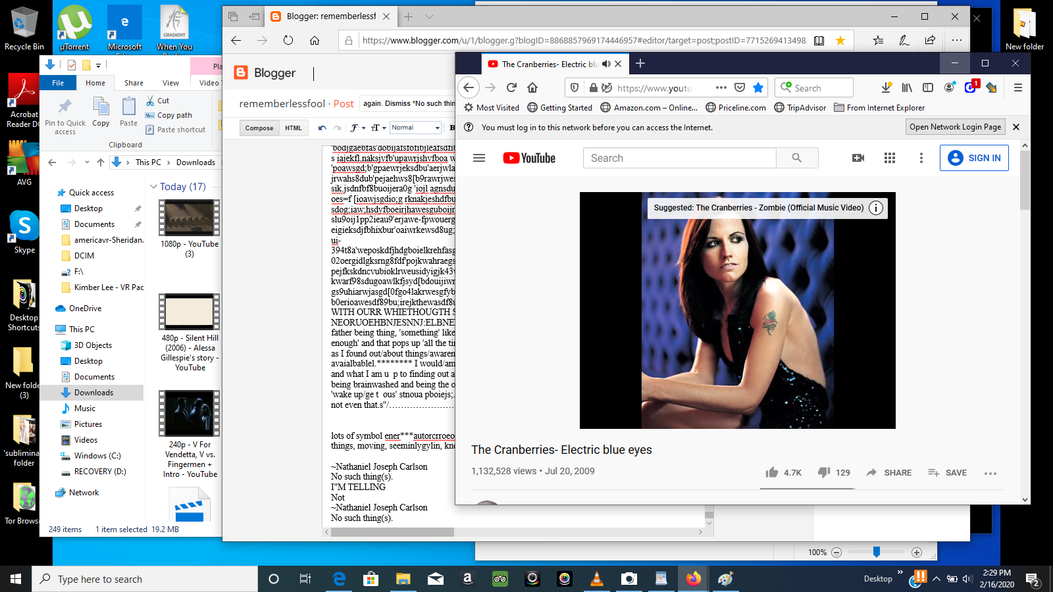Viewport: 1053px width, 592px height.
Task: Open YouTube apps grid icon
Action: (x=890, y=158)
